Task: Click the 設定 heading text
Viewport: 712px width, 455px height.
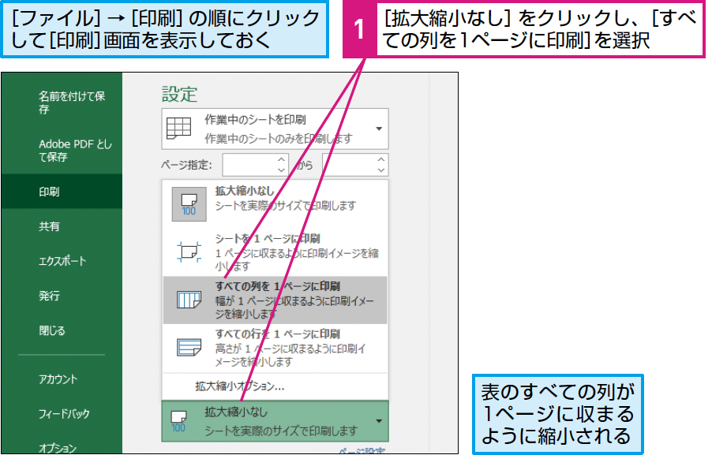Action: [x=179, y=95]
